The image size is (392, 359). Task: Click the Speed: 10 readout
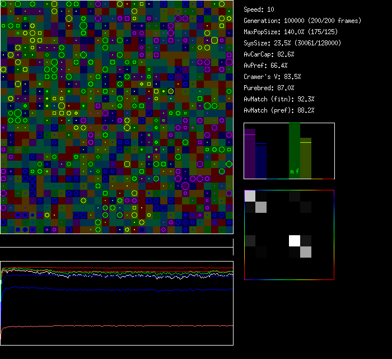point(259,10)
